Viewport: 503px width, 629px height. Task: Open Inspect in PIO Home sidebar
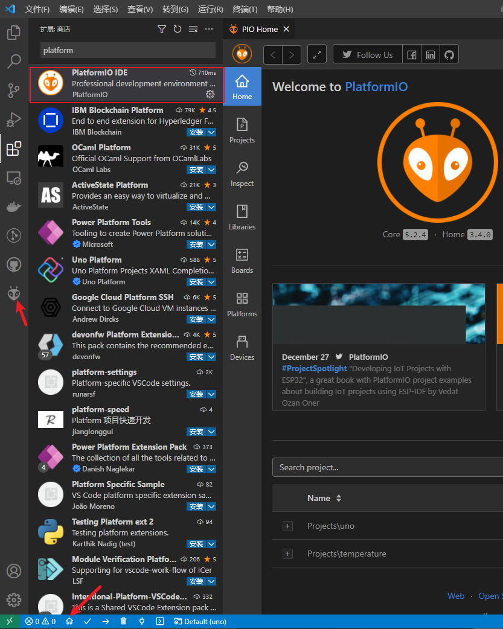click(x=242, y=174)
